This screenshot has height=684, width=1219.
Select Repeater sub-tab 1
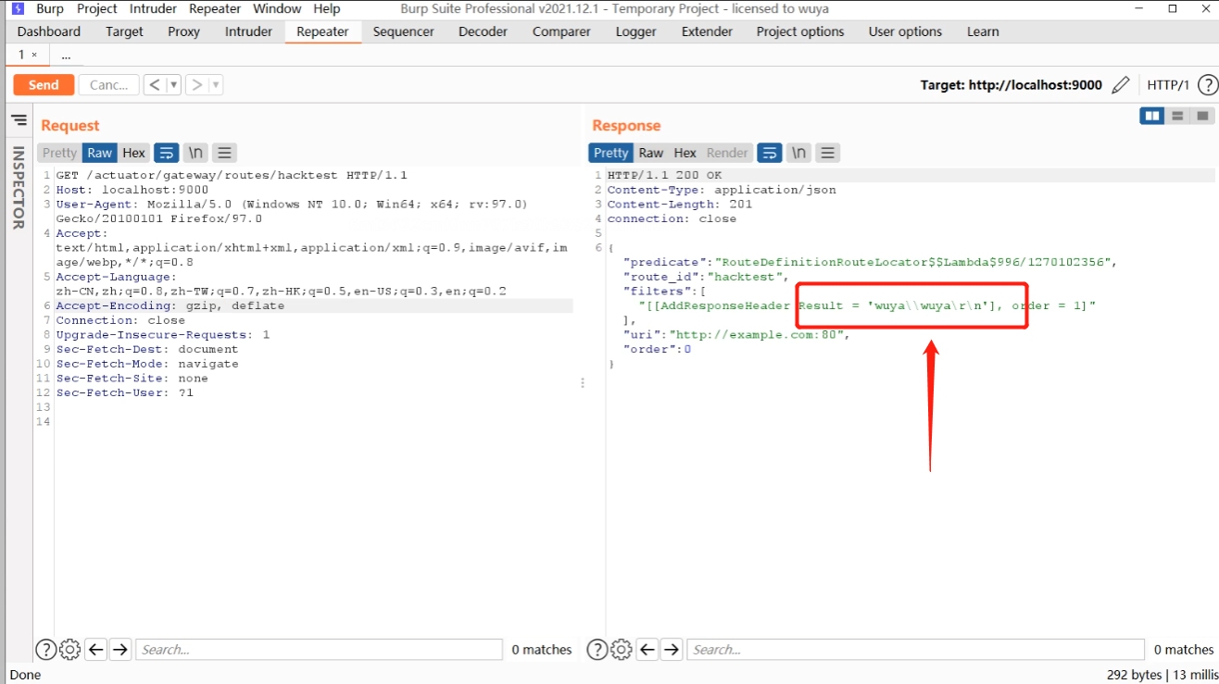pos(21,55)
